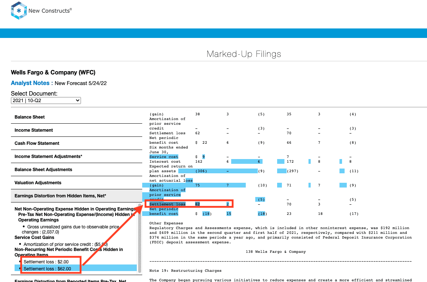Click Net Non-Operating Expense Hidden in Operating Earnings heading
Viewport: 427px width, 282px height.
point(75,209)
